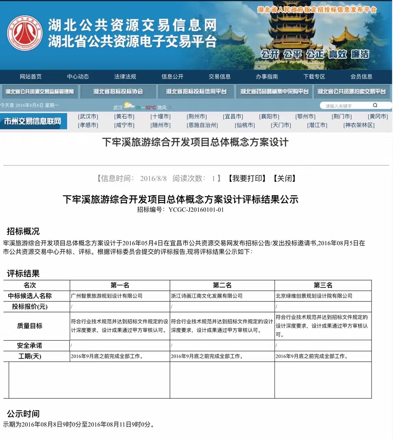Image resolution: width=393 pixels, height=439 pixels.
Task: Focus the keyword search input field
Action: [x=347, y=106]
